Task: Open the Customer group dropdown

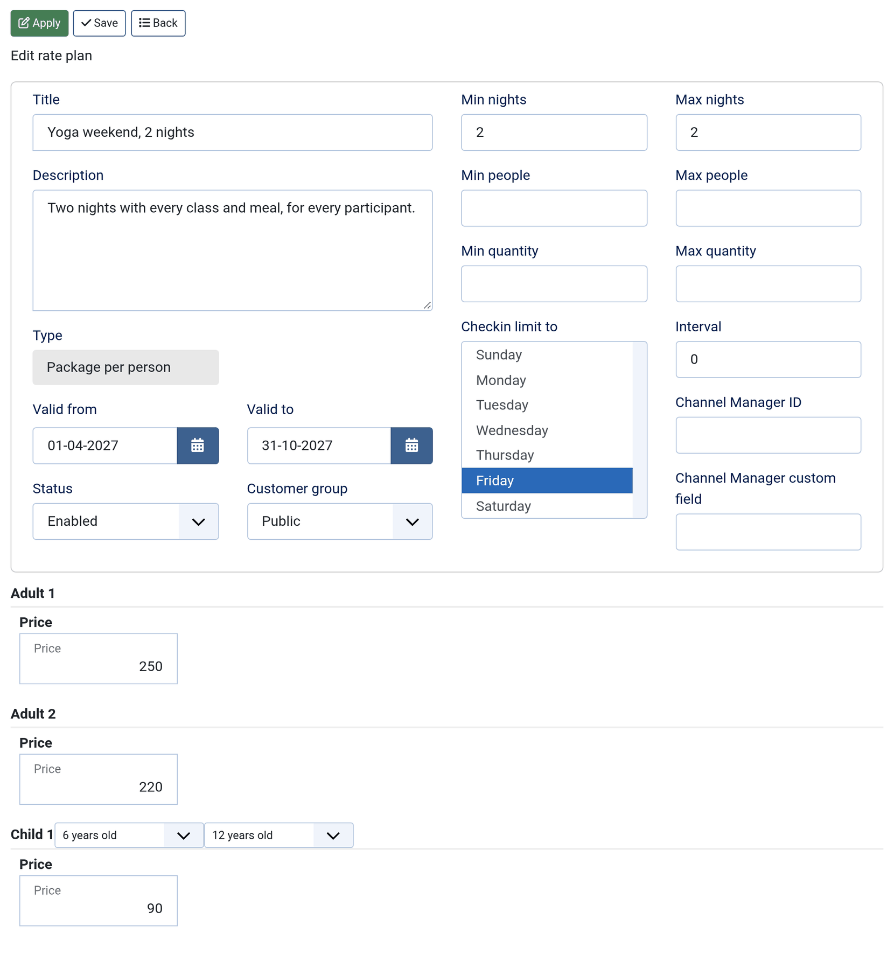Action: click(x=340, y=521)
